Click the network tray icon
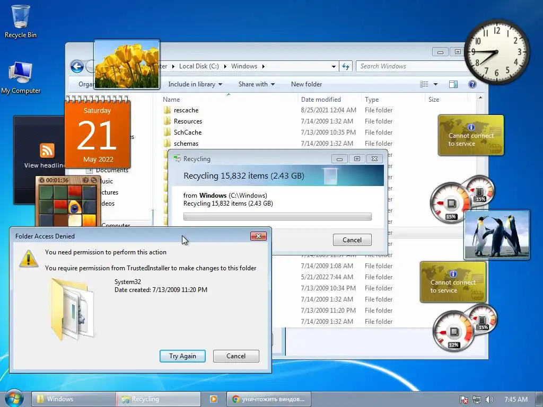 (x=477, y=400)
